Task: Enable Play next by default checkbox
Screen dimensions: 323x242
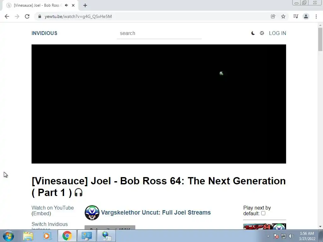Action: coord(263,213)
